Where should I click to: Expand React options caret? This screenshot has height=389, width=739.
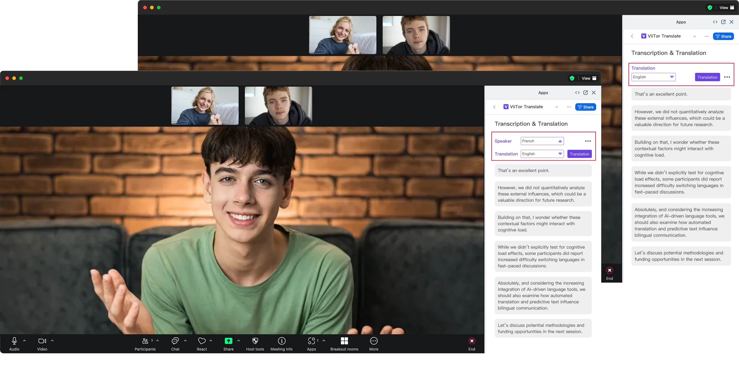[211, 341]
